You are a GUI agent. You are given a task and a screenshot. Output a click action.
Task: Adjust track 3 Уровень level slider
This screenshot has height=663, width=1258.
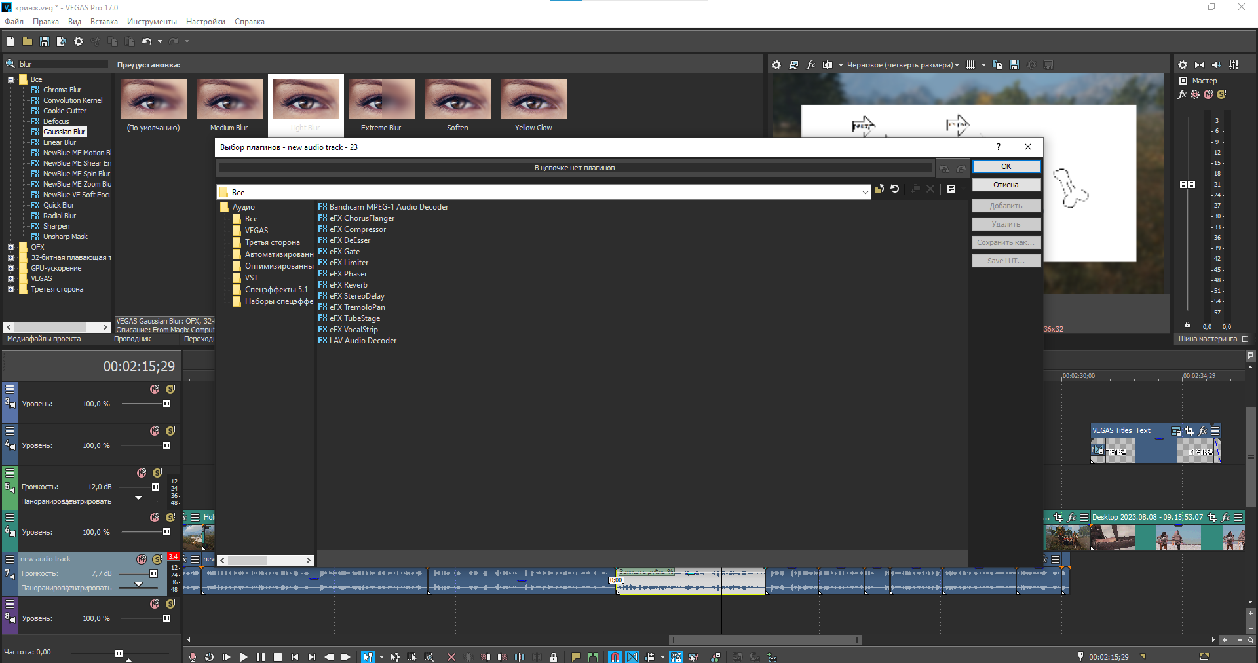click(x=166, y=404)
